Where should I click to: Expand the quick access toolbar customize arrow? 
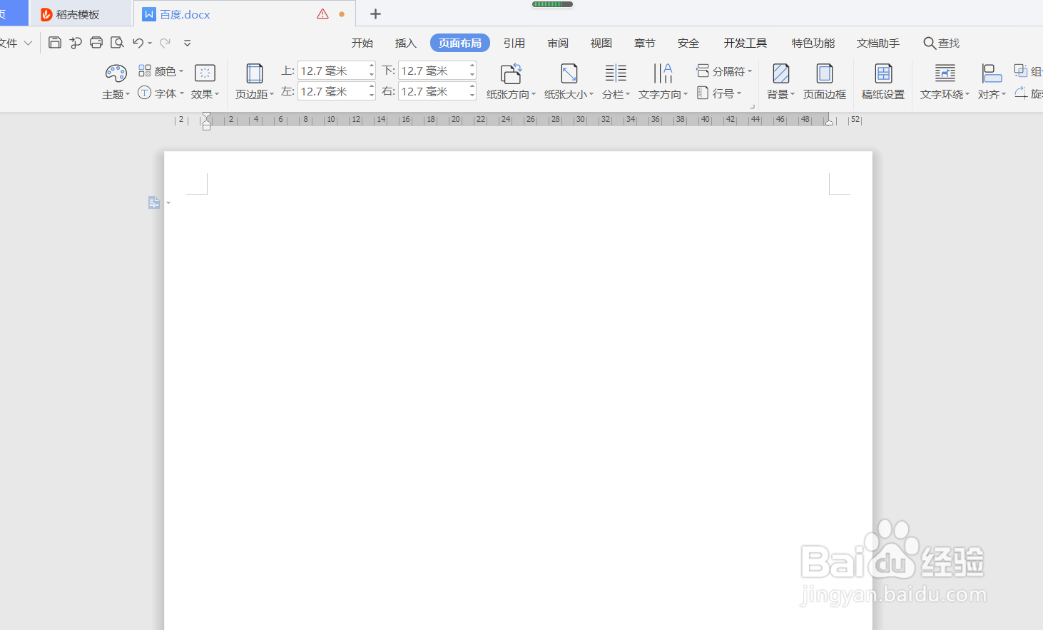pos(187,43)
